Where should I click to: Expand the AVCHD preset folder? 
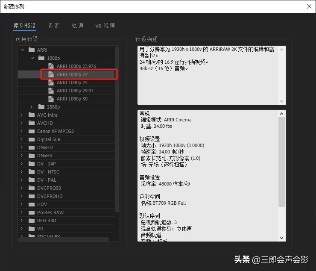pyautogui.click(x=21, y=123)
